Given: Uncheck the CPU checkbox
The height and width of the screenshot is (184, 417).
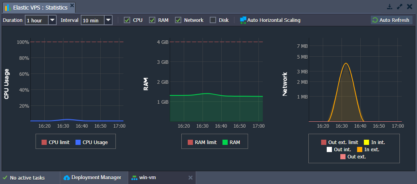Looking at the screenshot, I should tap(127, 20).
